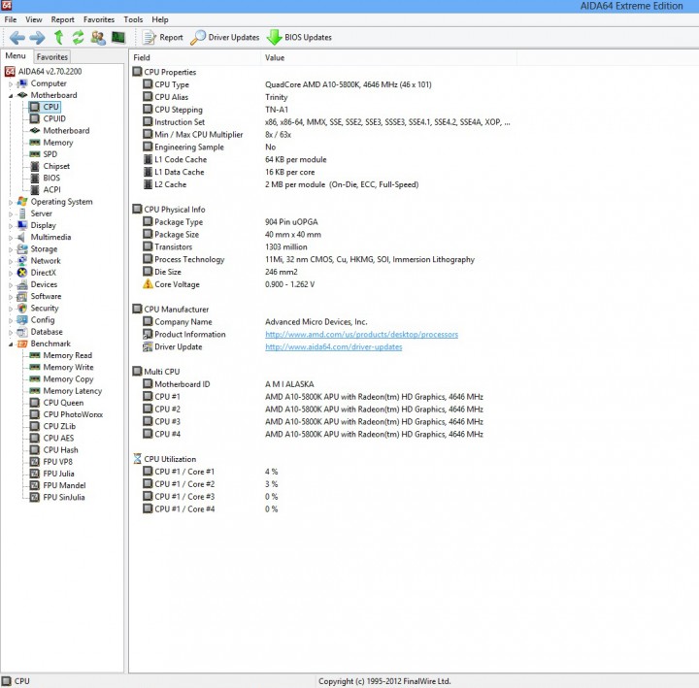Select the Core Voltage row
This screenshot has width=699, height=688.
click(x=325, y=284)
